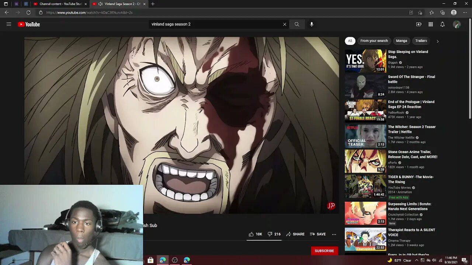Open Edge settings and more menu

(465, 13)
